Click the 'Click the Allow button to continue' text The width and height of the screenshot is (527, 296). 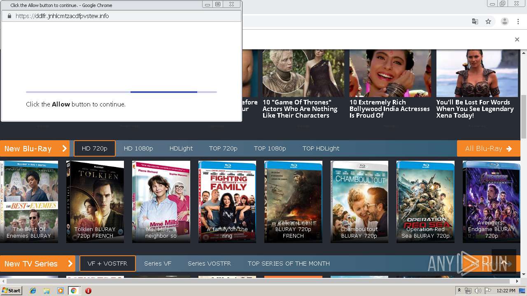76,104
